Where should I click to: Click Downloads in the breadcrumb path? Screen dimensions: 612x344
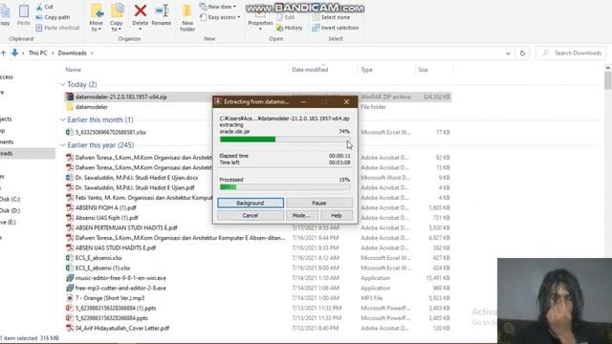coord(73,54)
